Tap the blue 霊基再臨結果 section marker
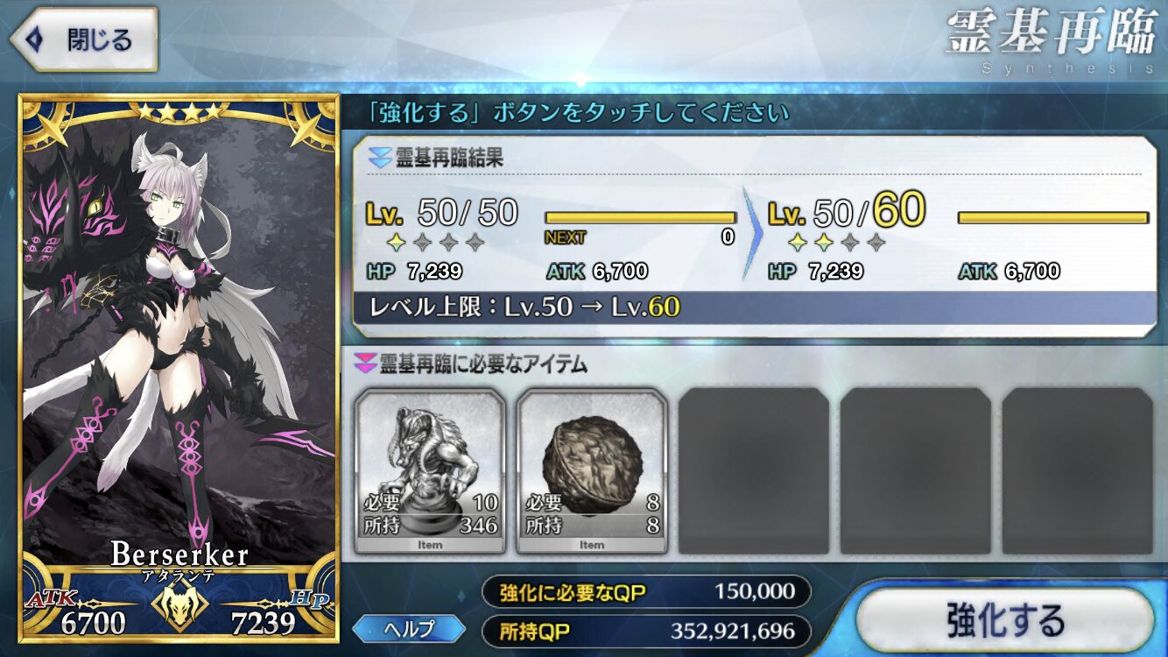Image resolution: width=1168 pixels, height=657 pixels. (x=379, y=159)
